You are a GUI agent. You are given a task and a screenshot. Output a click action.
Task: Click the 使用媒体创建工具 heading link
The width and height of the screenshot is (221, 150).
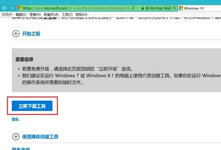(40, 137)
